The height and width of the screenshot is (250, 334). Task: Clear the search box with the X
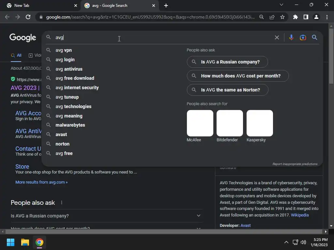(277, 37)
